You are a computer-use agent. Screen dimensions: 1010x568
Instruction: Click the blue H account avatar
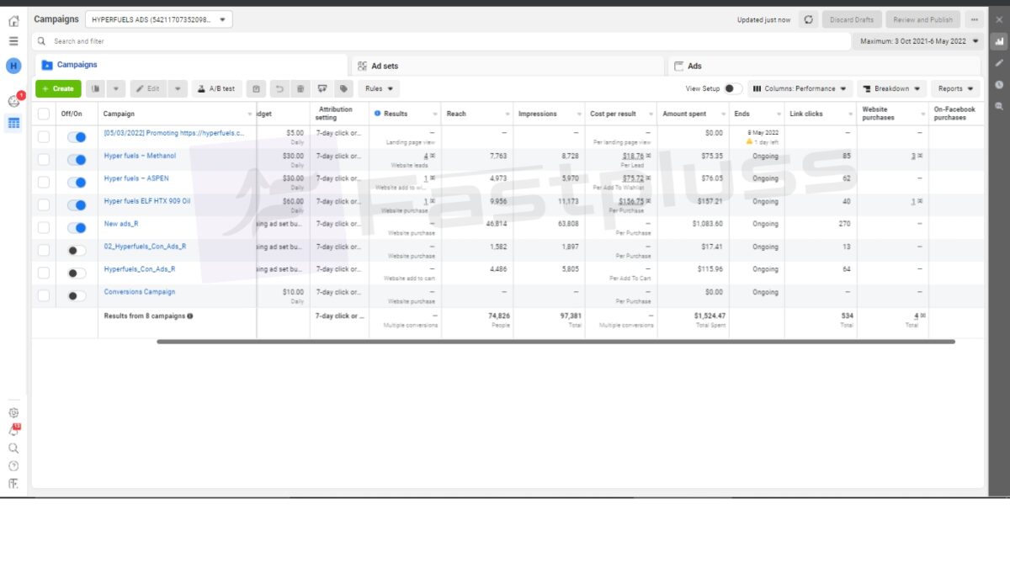click(13, 66)
